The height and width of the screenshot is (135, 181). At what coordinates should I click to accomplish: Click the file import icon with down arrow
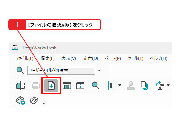point(51,85)
